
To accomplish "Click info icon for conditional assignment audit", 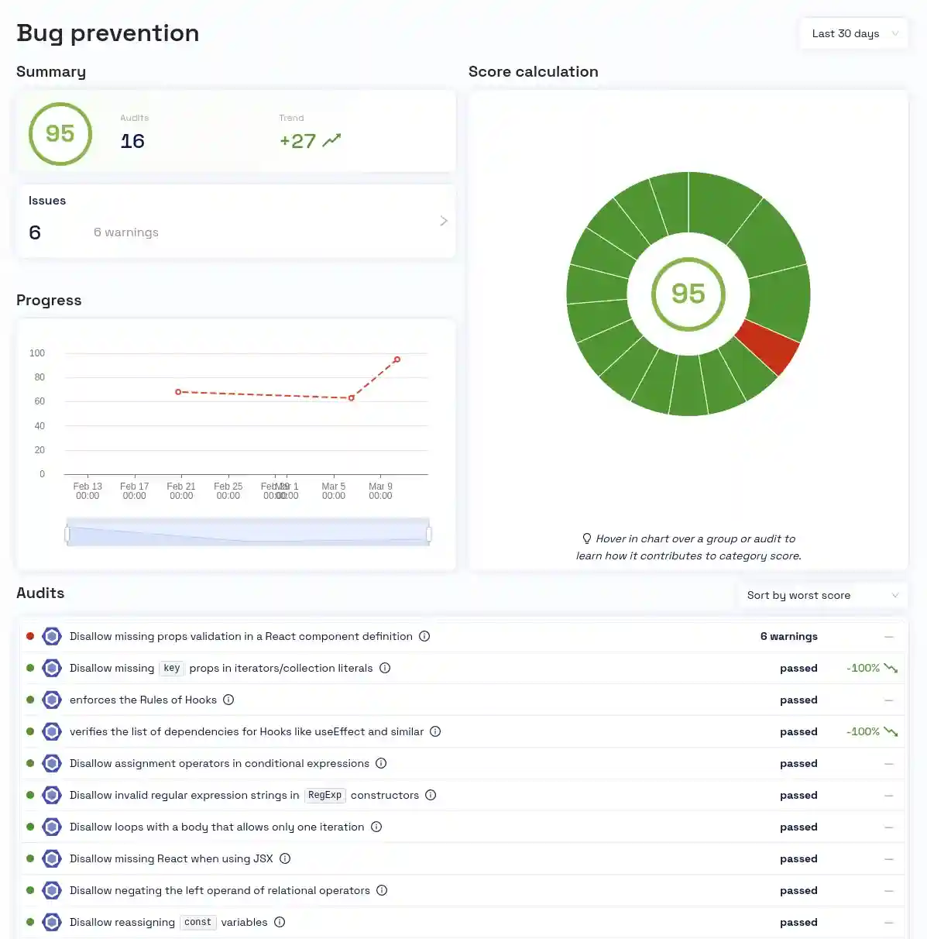I will click(x=381, y=763).
